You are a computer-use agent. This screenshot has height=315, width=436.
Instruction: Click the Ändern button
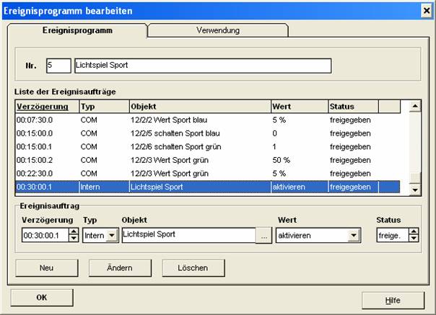[x=119, y=267]
